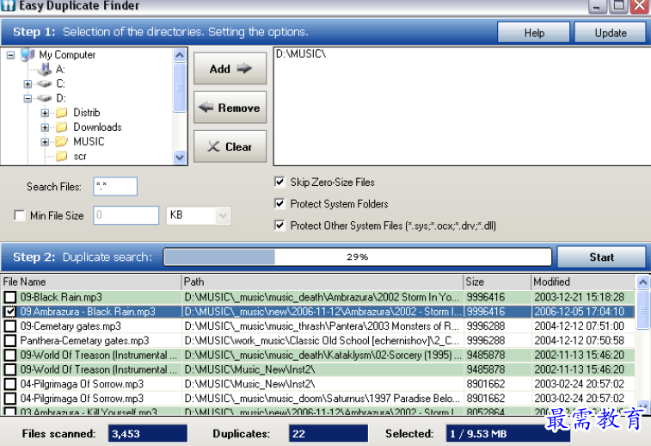The height and width of the screenshot is (446, 651).
Task: Check 04-Pilgrimaga Of Sorrow in Music_New\Inst2
Action: click(x=10, y=384)
